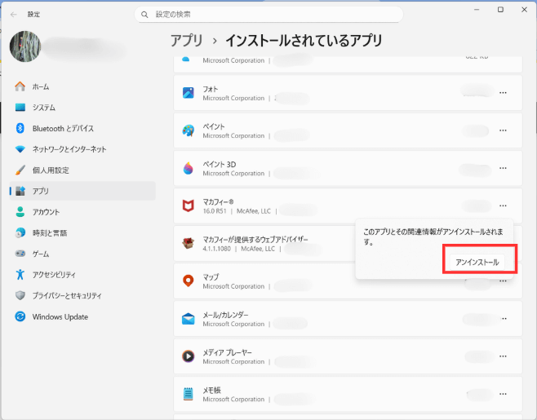This screenshot has height=420, width=537.
Task: Select the フォト app name
Action: [210, 89]
